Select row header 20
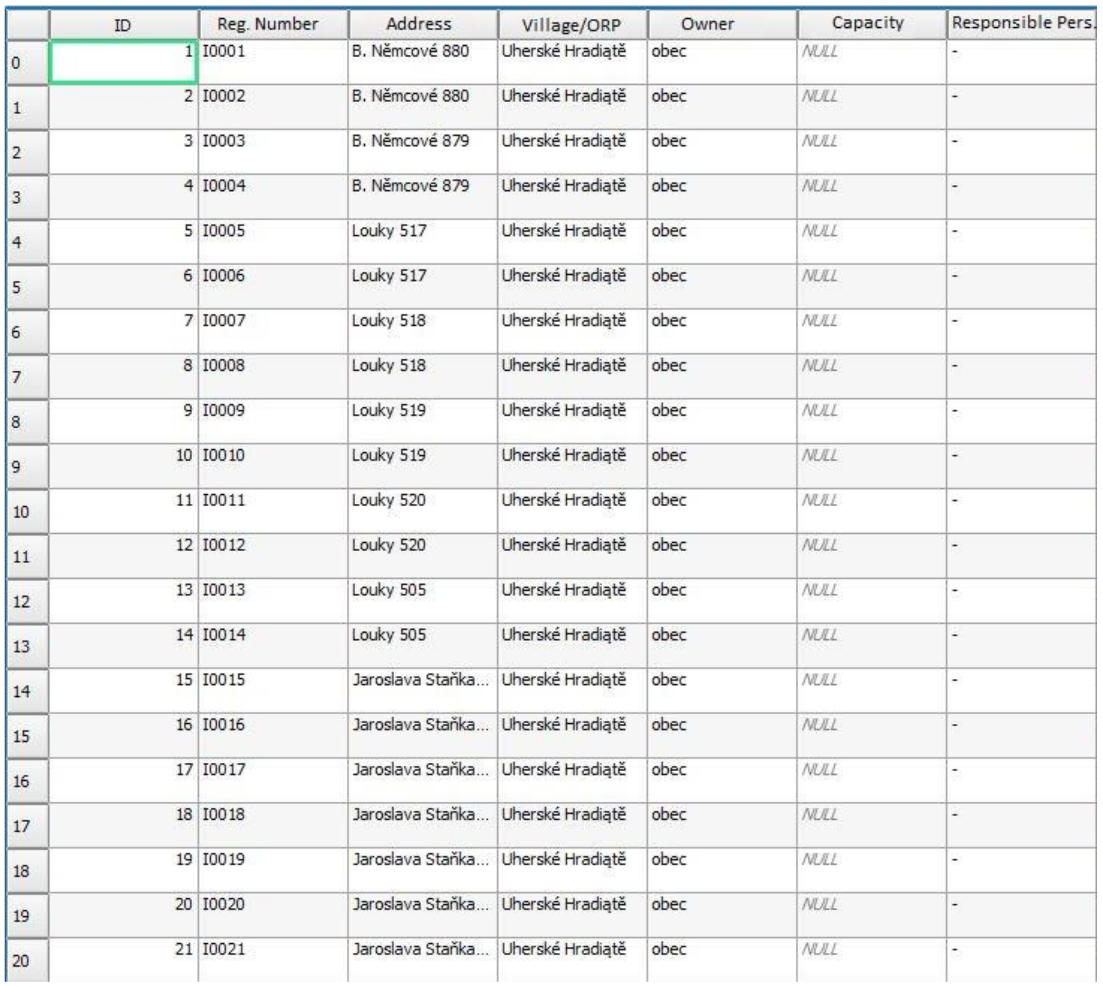This screenshot has width=1103, height=987. (x=27, y=960)
